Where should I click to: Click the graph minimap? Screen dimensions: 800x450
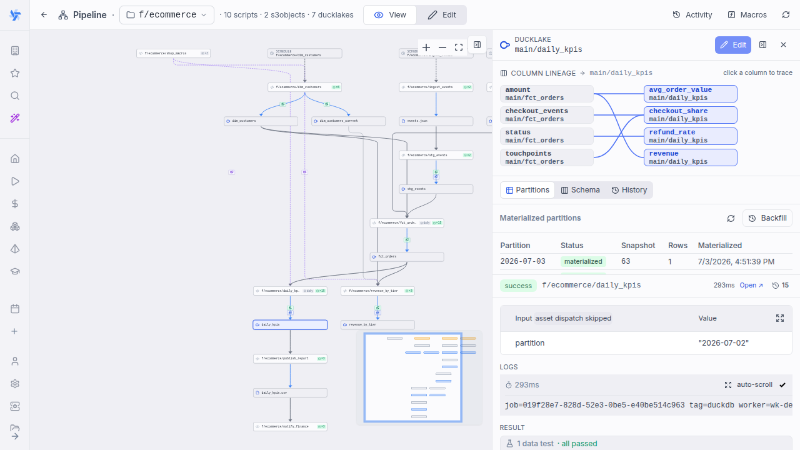(419, 377)
